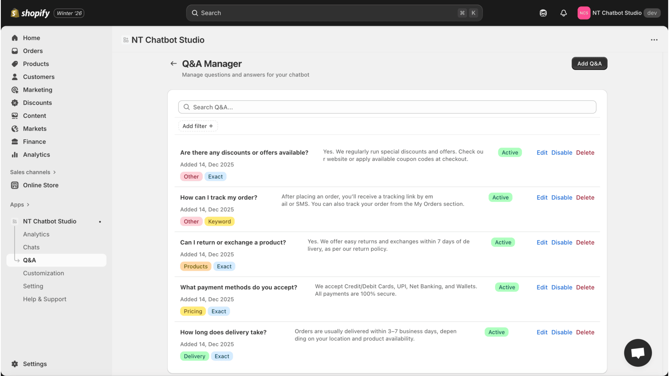Viewport: 669px width, 376px height.
Task: Click the Settings gear in sidebar
Action: pyautogui.click(x=15, y=364)
